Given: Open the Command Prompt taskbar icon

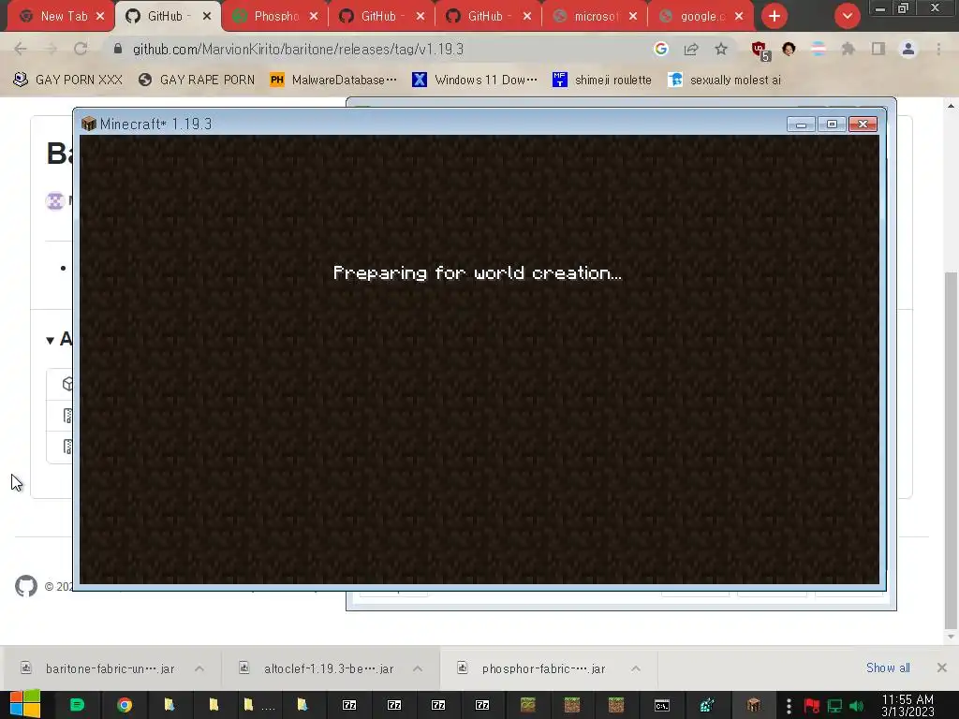Looking at the screenshot, I should (662, 706).
